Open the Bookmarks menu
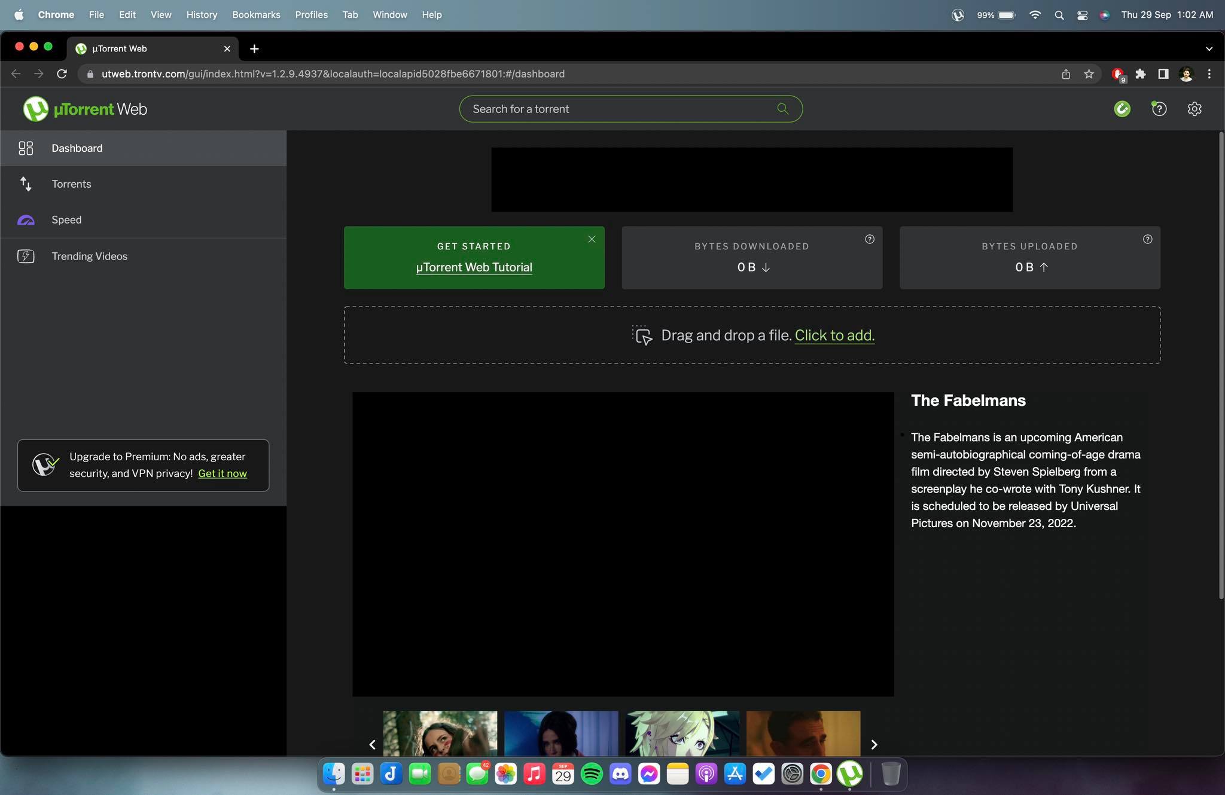This screenshot has width=1225, height=795. click(256, 15)
